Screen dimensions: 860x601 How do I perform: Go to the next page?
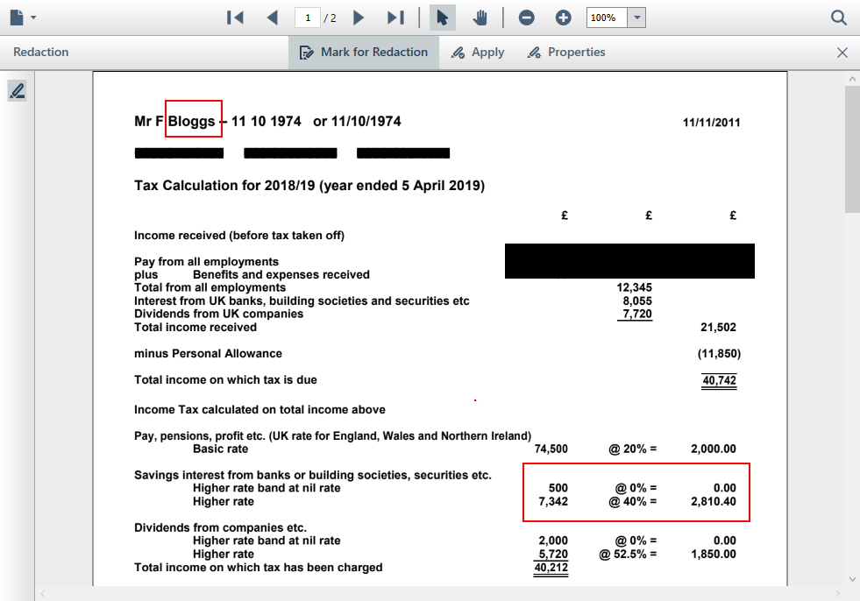point(359,18)
